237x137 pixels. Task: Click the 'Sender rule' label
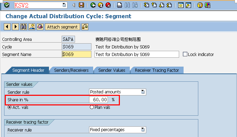pos(18,92)
